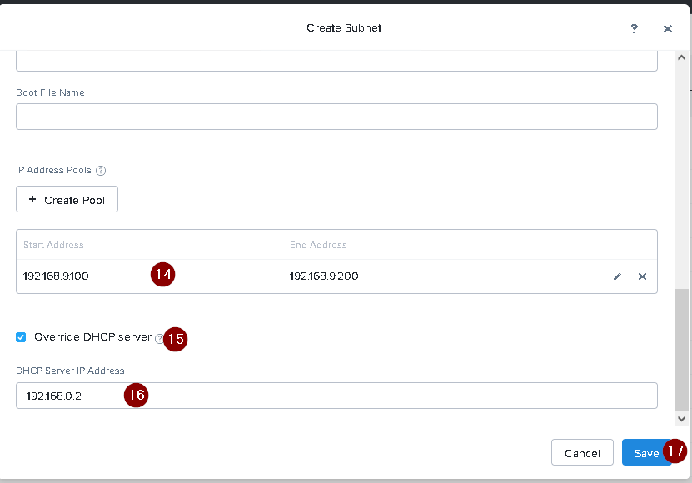Cancel the subnet creation

tap(582, 453)
